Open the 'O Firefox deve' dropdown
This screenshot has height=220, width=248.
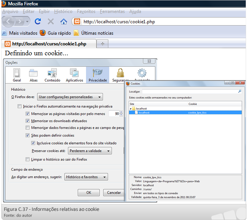click(x=70, y=97)
